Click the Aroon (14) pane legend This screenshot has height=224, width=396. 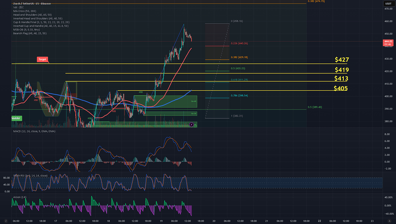click(19, 197)
